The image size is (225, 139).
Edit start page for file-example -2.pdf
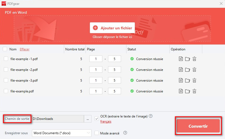pyautogui.click(x=96, y=70)
